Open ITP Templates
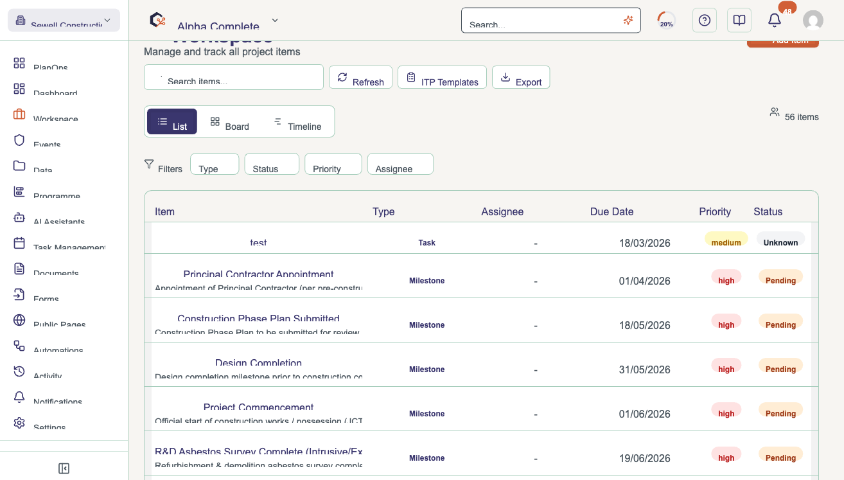The height and width of the screenshot is (480, 844). [442, 77]
